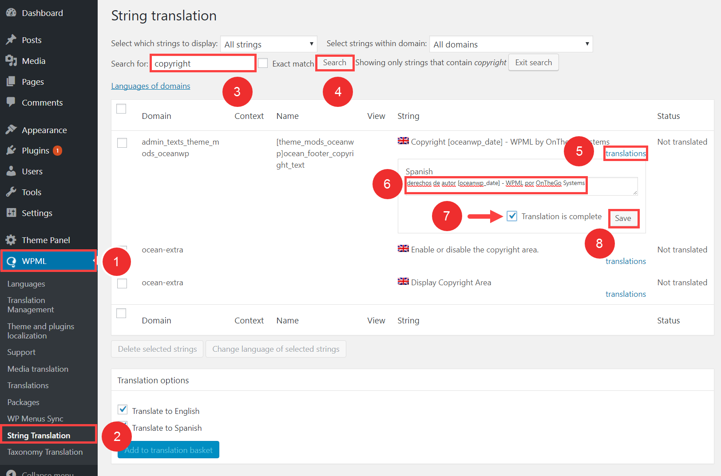The height and width of the screenshot is (476, 721).
Task: Click UK flag beside Enable or disable copyright
Action: [403, 248]
